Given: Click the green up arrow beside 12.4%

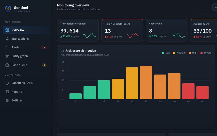Looking at the screenshot, I should click(x=61, y=37).
